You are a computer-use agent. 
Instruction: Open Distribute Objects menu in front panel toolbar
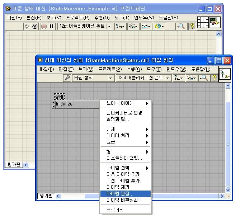[133, 26]
